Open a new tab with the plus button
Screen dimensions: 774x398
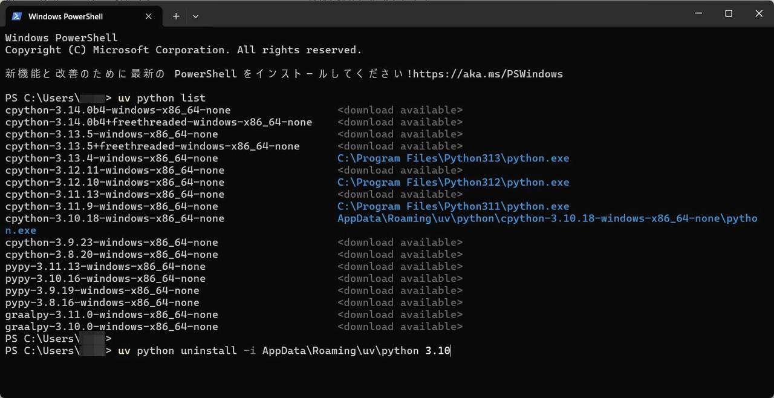[176, 16]
